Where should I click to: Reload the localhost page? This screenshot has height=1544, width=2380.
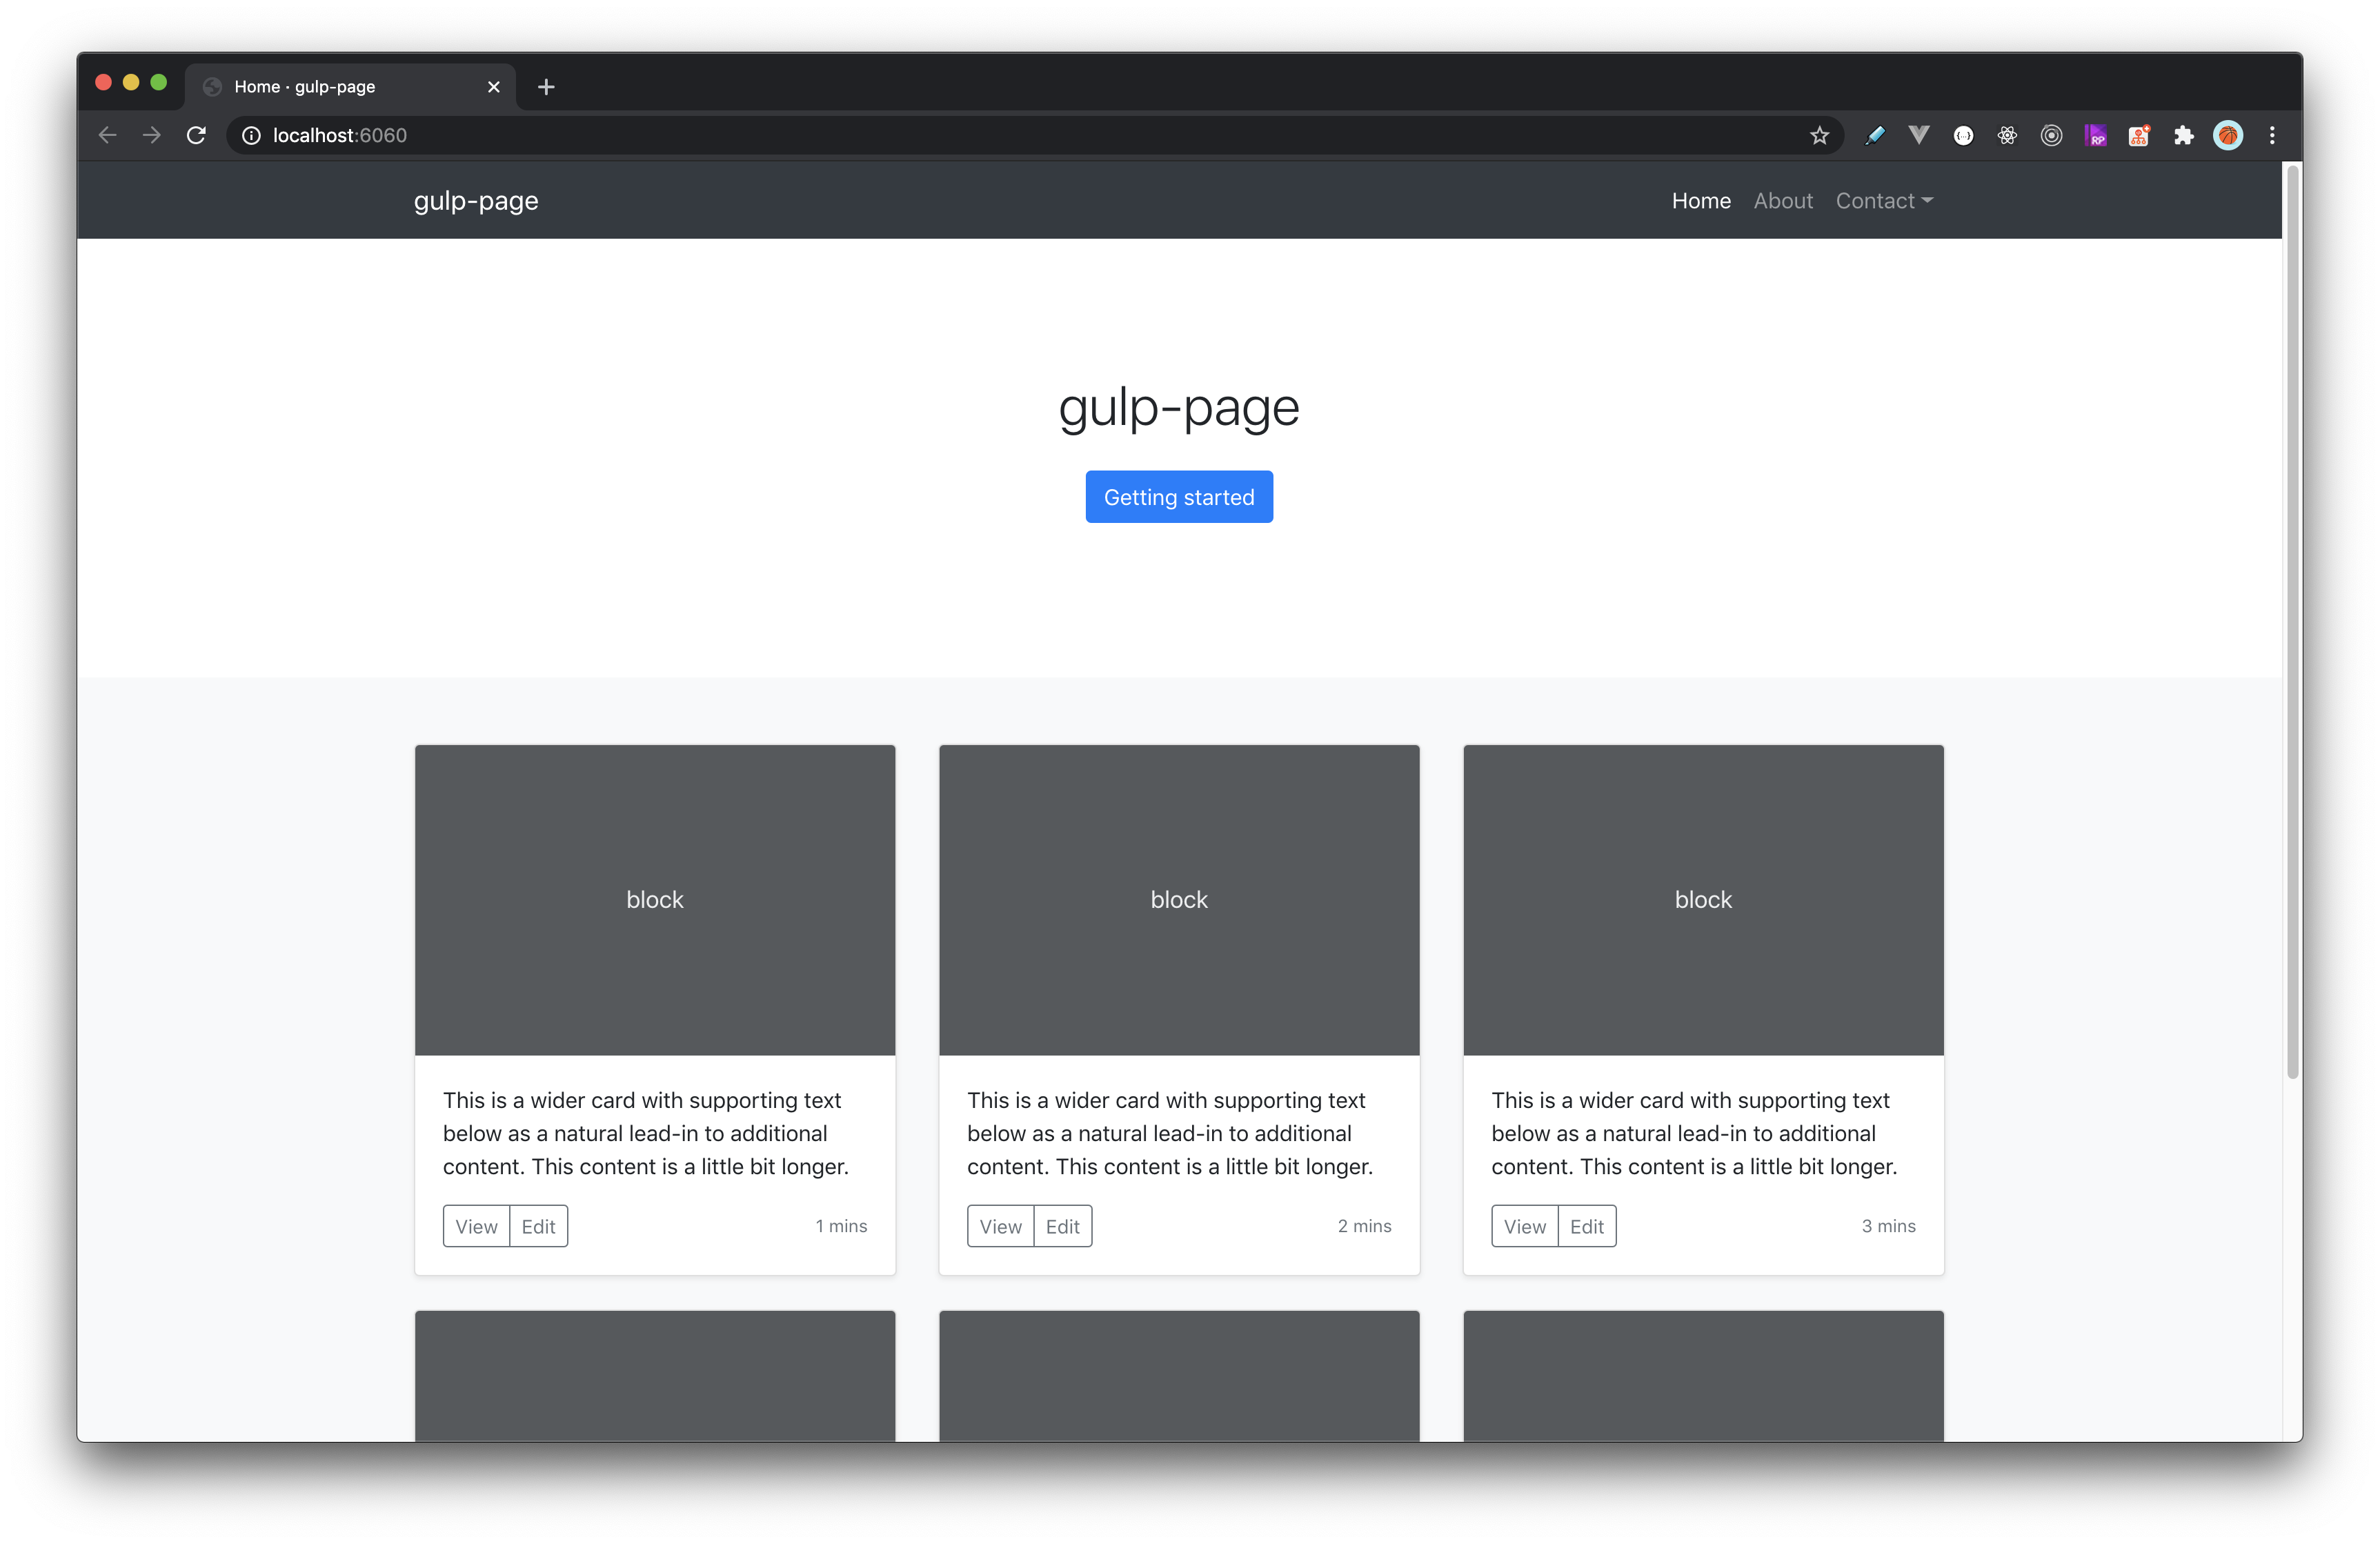tap(196, 135)
